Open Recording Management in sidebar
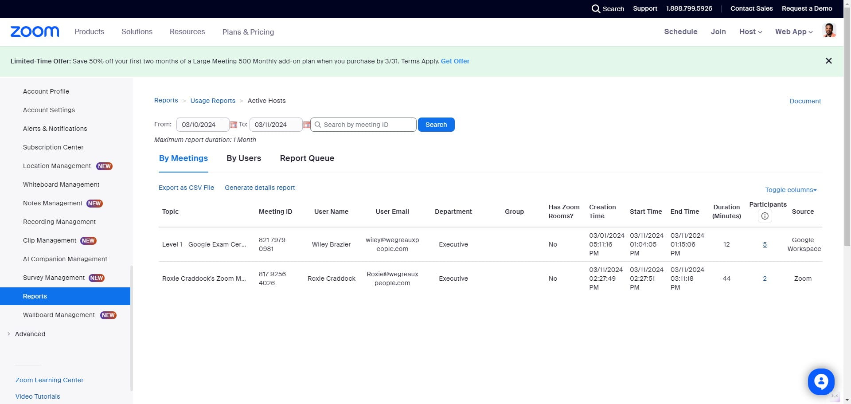851x404 pixels. 59,222
